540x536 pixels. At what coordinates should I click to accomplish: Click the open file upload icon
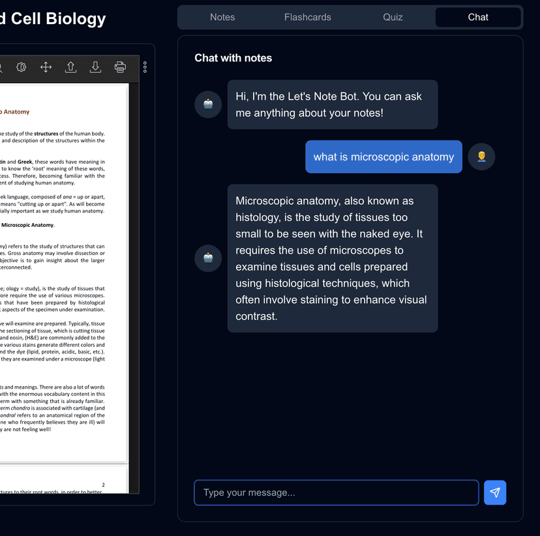pyautogui.click(x=70, y=67)
